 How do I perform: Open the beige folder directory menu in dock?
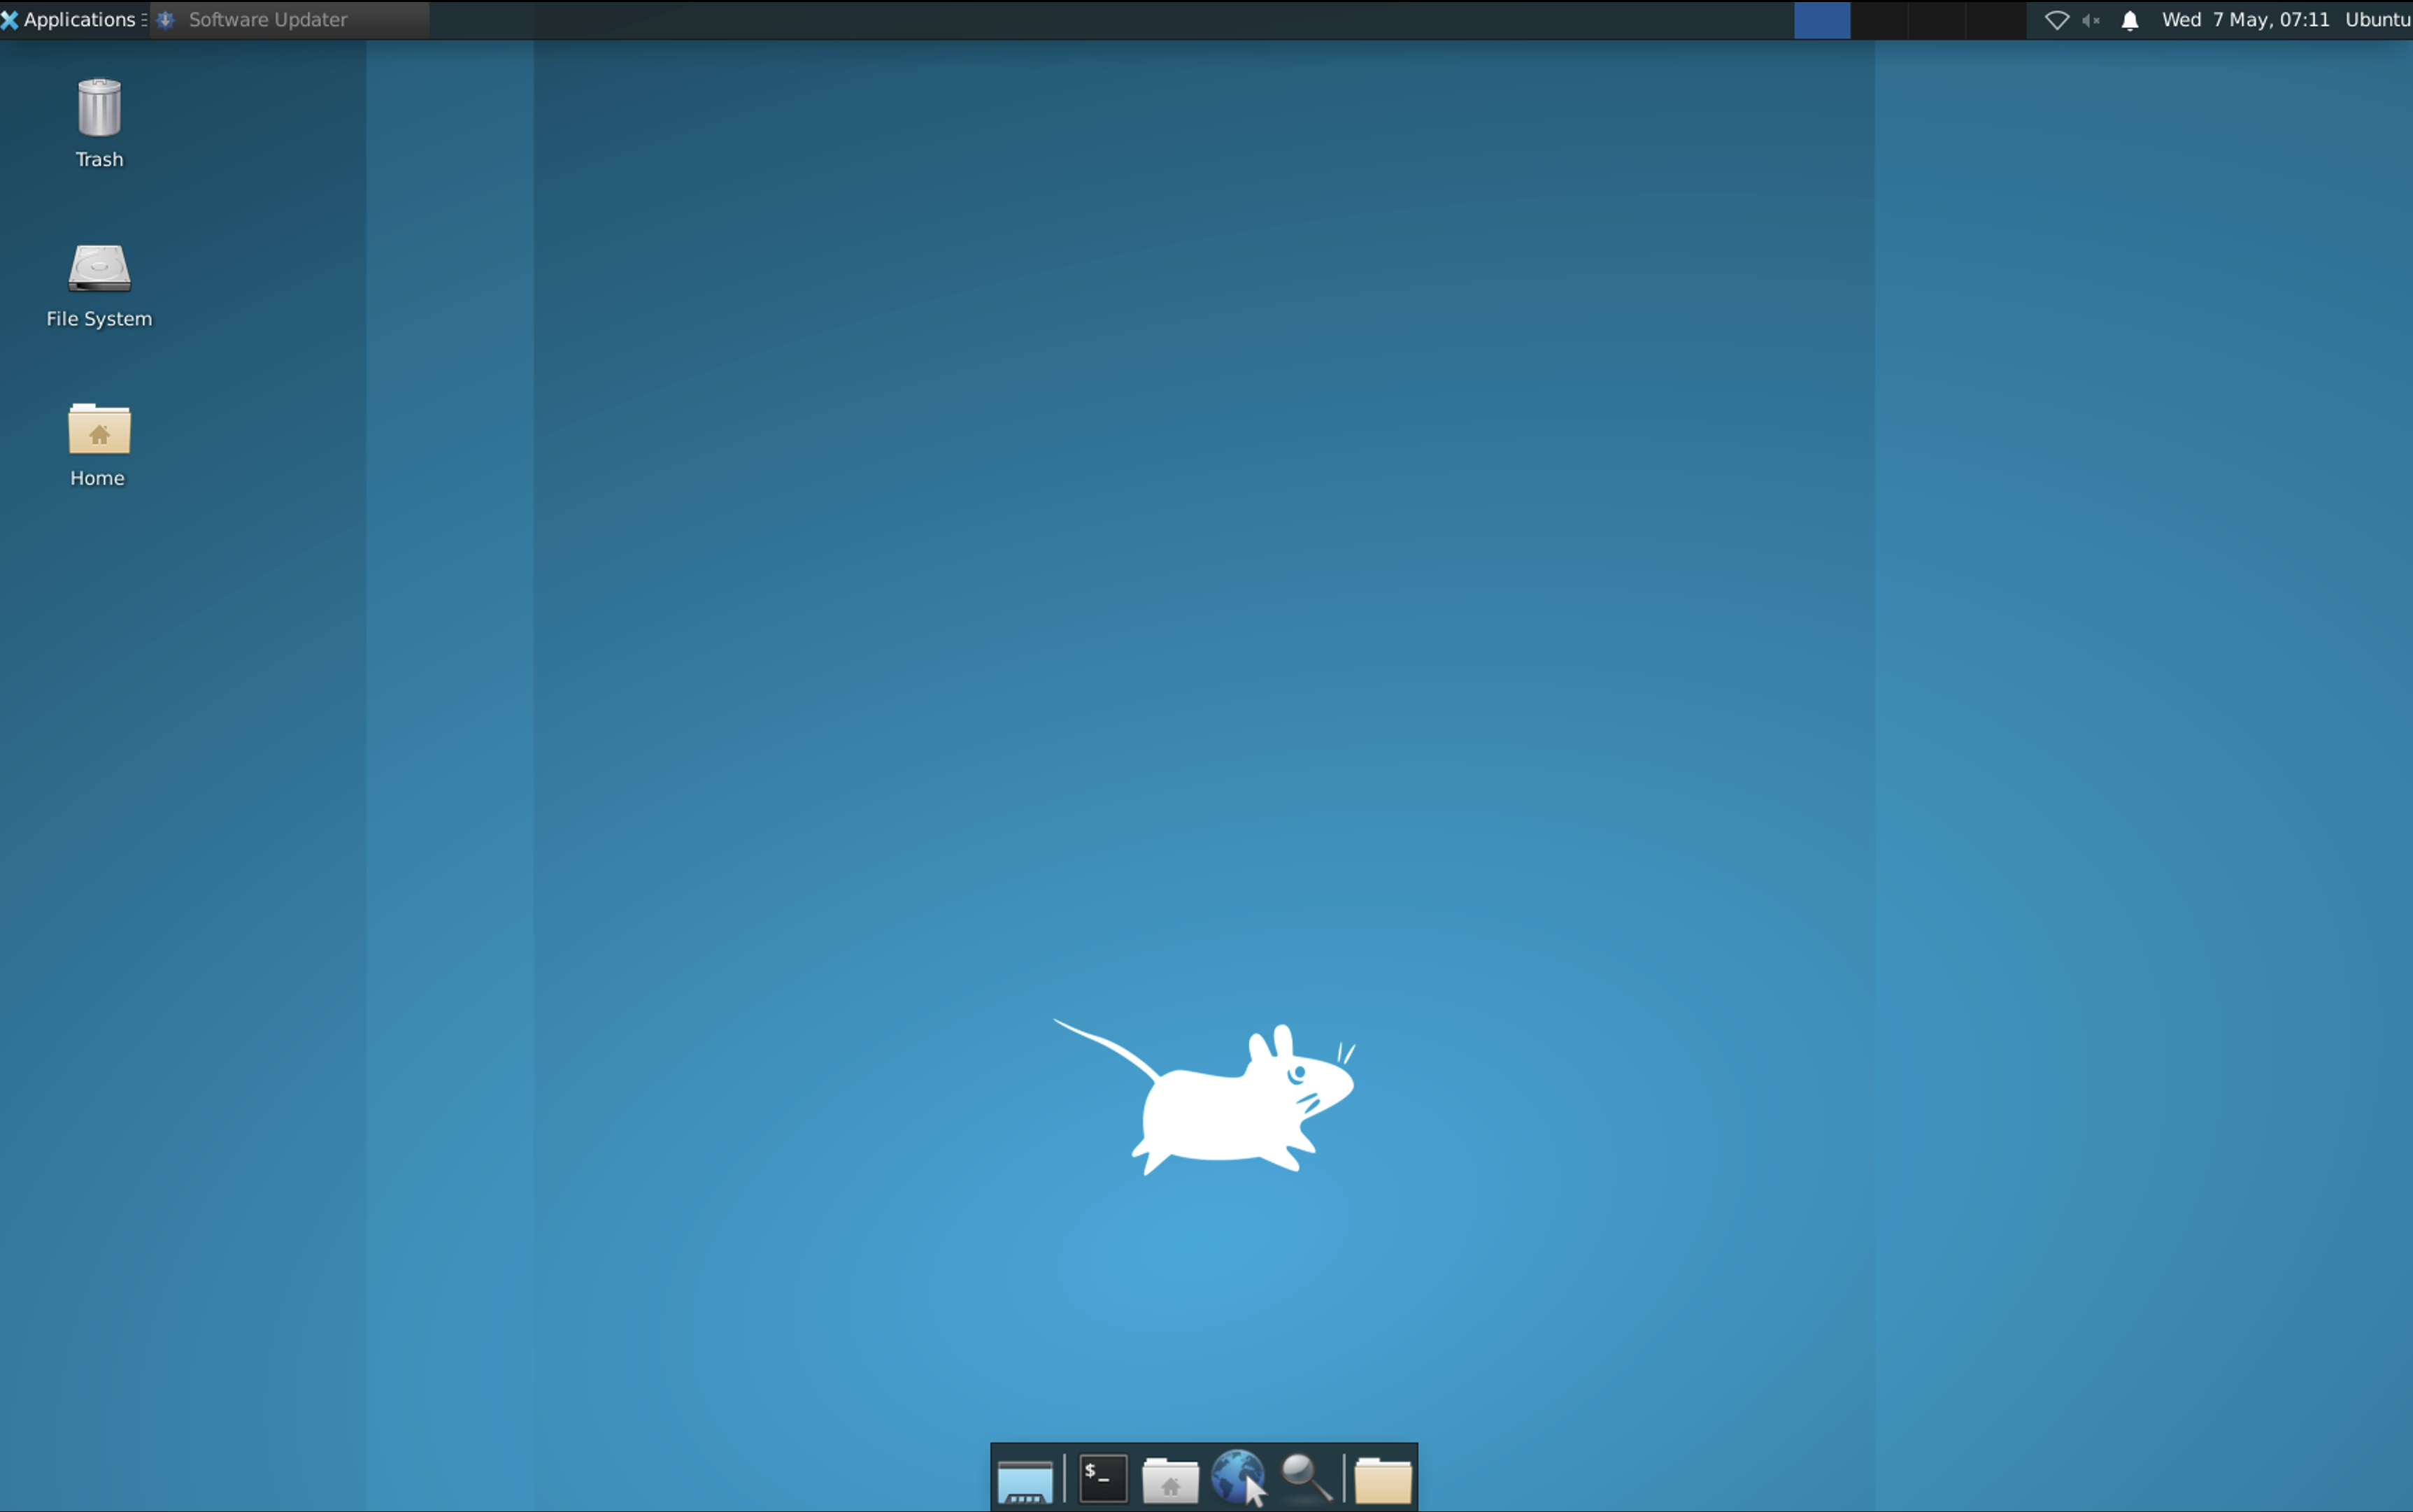1382,1480
